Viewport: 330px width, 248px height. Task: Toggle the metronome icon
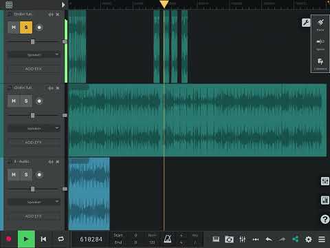[168, 239]
